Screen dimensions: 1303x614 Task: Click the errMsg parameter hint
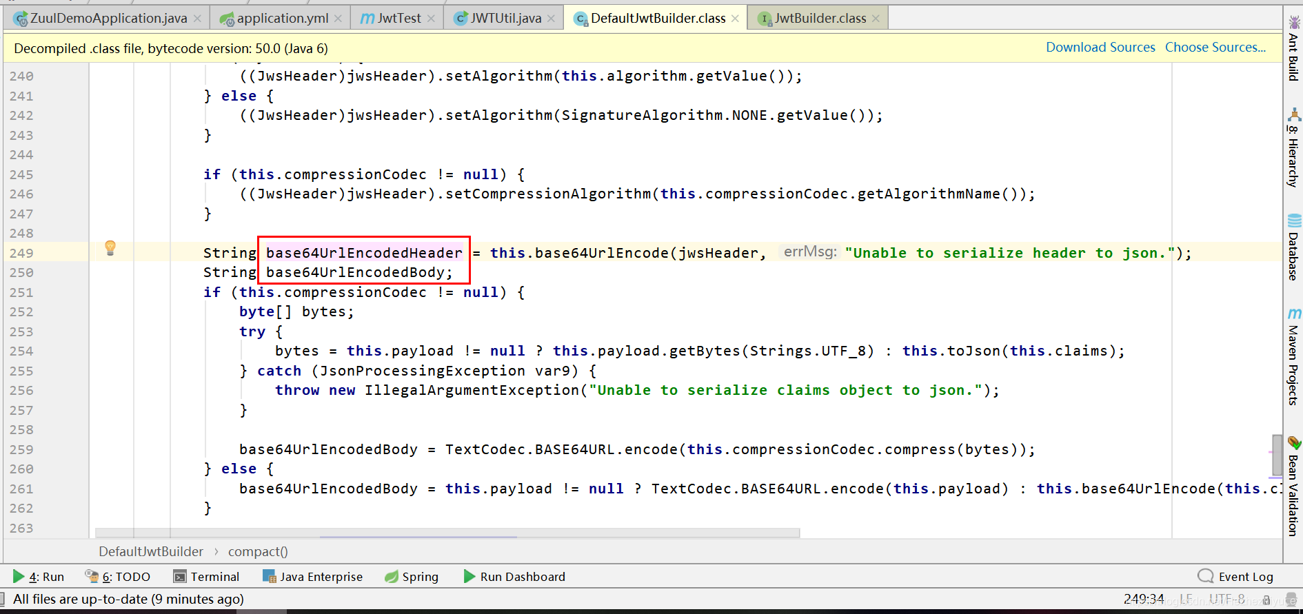click(810, 252)
